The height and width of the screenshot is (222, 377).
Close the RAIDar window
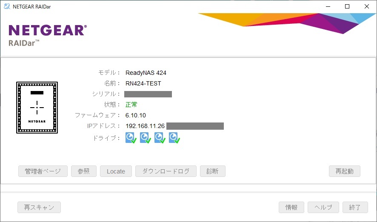click(x=367, y=6)
